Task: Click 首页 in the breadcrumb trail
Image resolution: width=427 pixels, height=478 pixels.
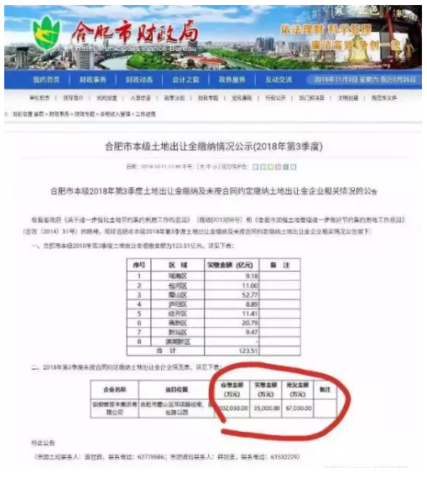Action: pos(39,114)
